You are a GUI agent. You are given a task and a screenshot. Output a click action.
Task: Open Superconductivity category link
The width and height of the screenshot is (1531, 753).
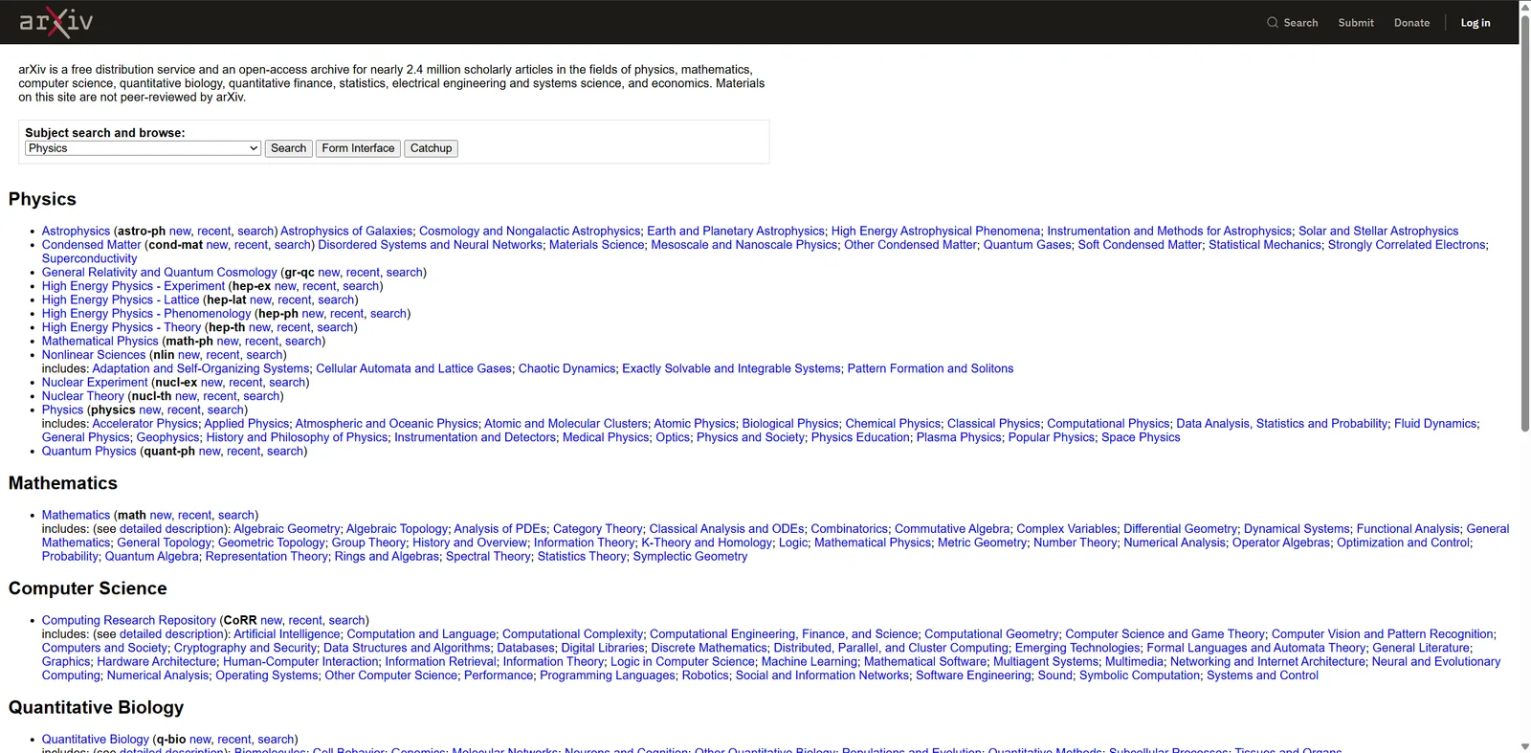[89, 258]
